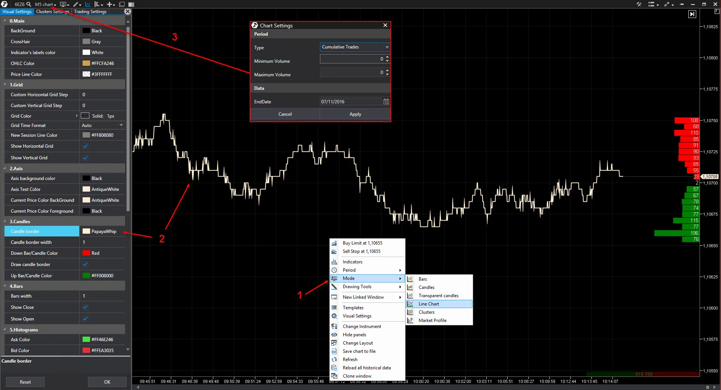Click the Maximum Volume input field
This screenshot has height=390, width=721.
(352, 73)
